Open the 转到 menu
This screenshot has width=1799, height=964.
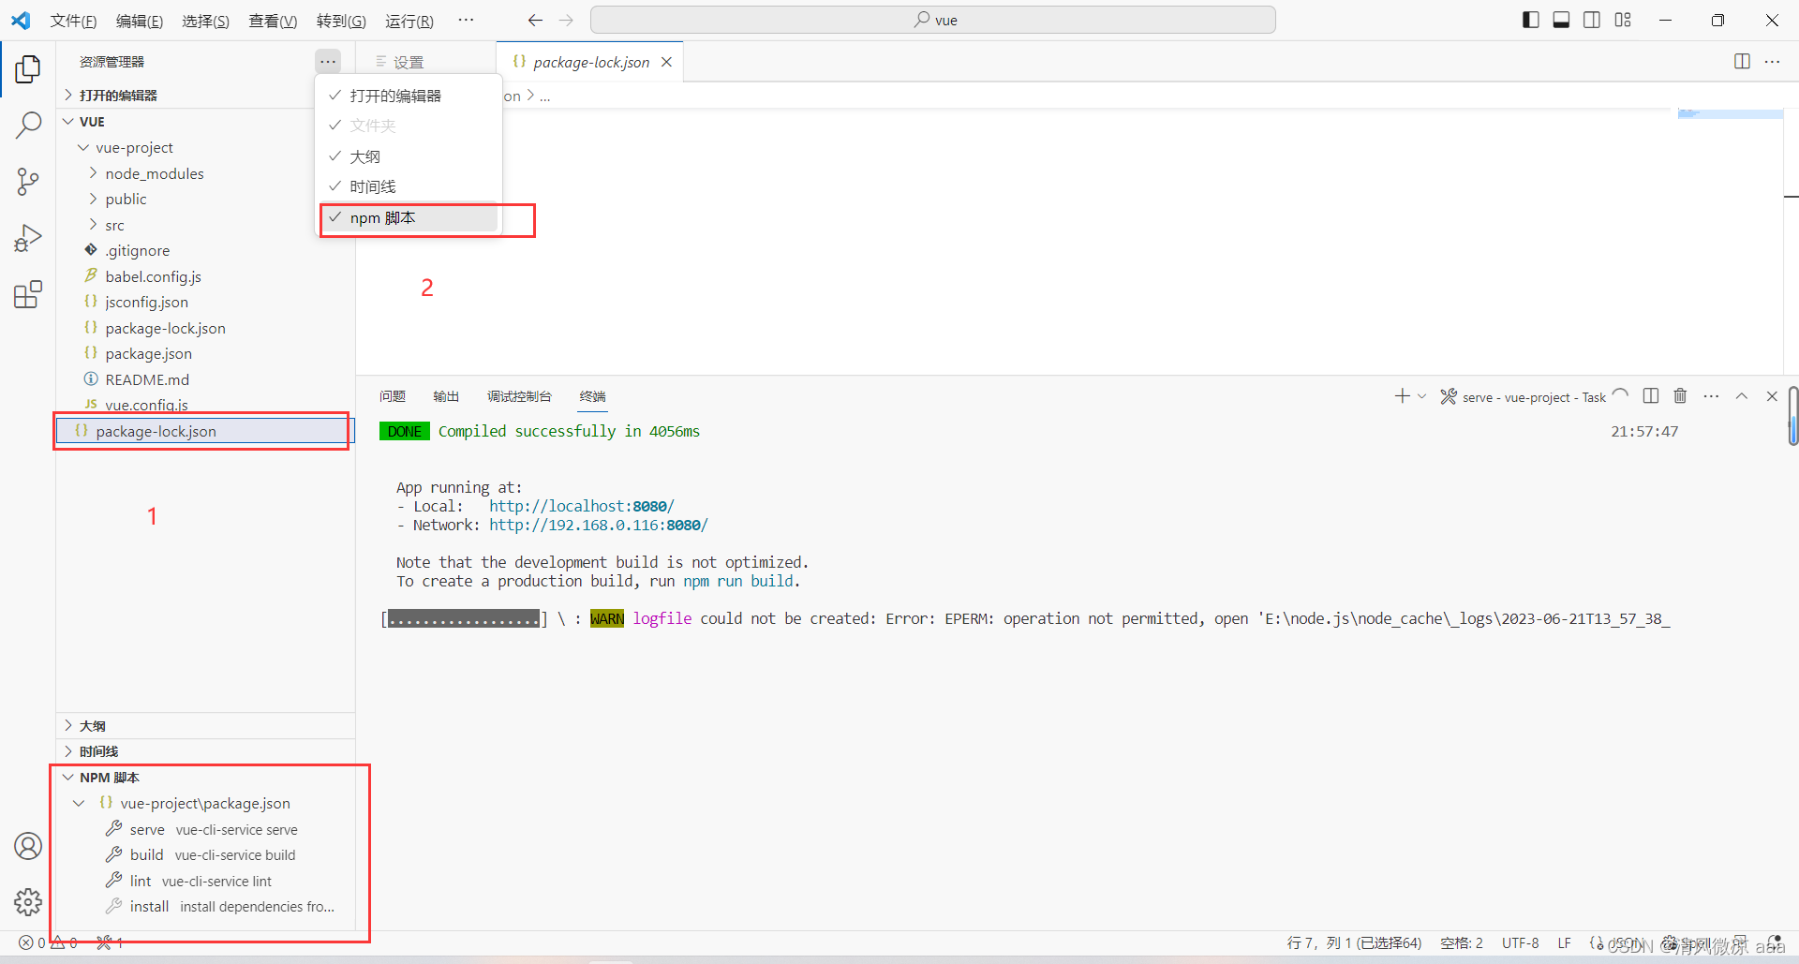341,21
